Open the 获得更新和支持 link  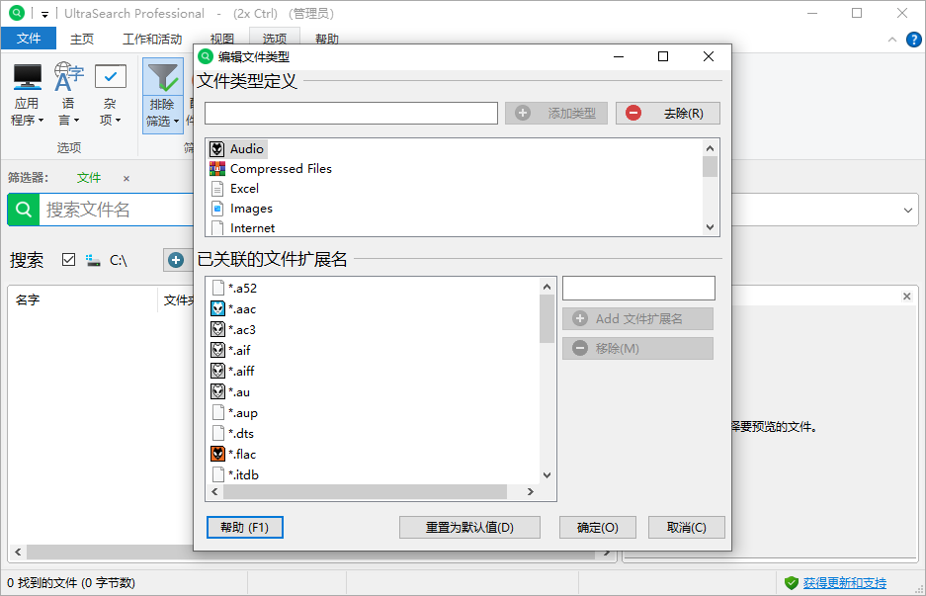tap(847, 583)
